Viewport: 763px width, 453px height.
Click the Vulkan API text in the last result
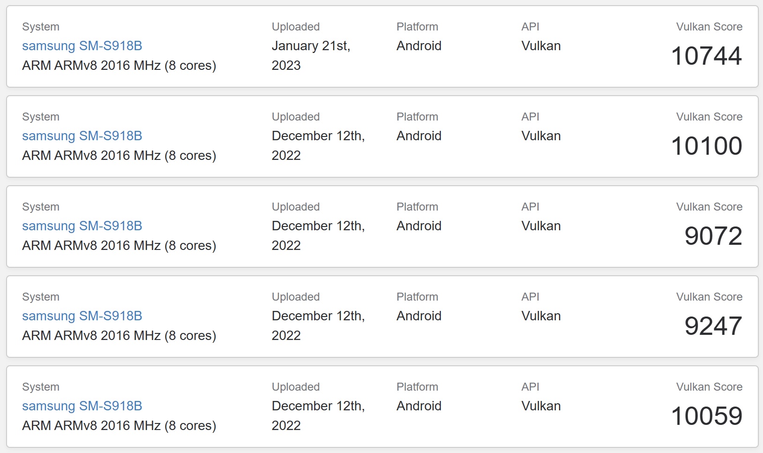[x=540, y=406]
